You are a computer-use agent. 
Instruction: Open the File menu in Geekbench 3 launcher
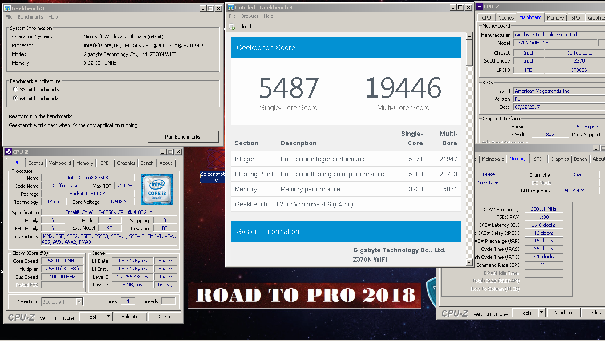click(9, 17)
